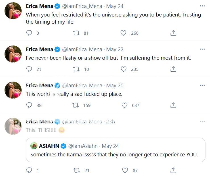
Task: Reply to the "universe asking you to be patient" tweet
Action: (29, 33)
